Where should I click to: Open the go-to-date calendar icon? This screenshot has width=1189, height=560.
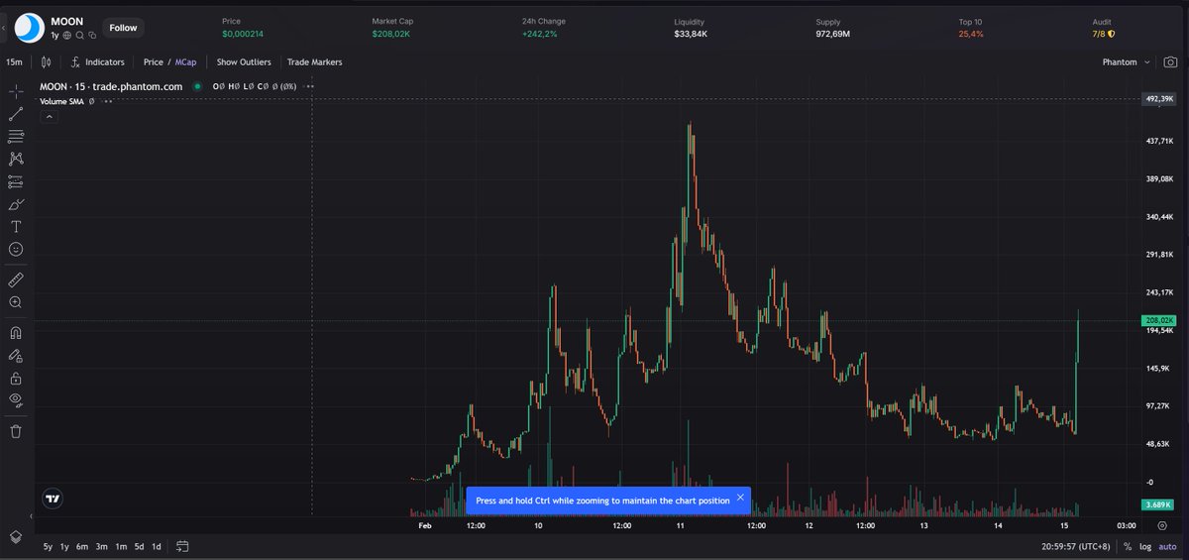tap(183, 546)
